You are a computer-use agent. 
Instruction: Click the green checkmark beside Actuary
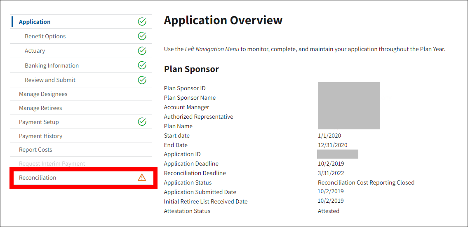(142, 51)
